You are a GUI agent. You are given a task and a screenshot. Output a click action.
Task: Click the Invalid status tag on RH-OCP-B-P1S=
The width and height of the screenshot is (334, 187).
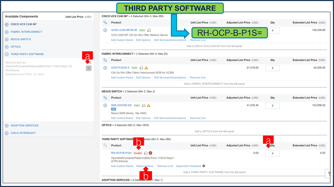tap(138, 153)
